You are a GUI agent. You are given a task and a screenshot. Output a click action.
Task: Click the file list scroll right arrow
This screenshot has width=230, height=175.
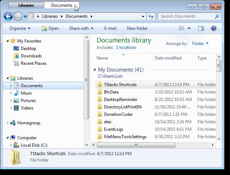(x=213, y=145)
